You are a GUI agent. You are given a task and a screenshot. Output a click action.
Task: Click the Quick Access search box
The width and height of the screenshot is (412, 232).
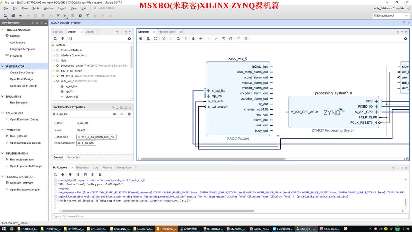pos(108,8)
